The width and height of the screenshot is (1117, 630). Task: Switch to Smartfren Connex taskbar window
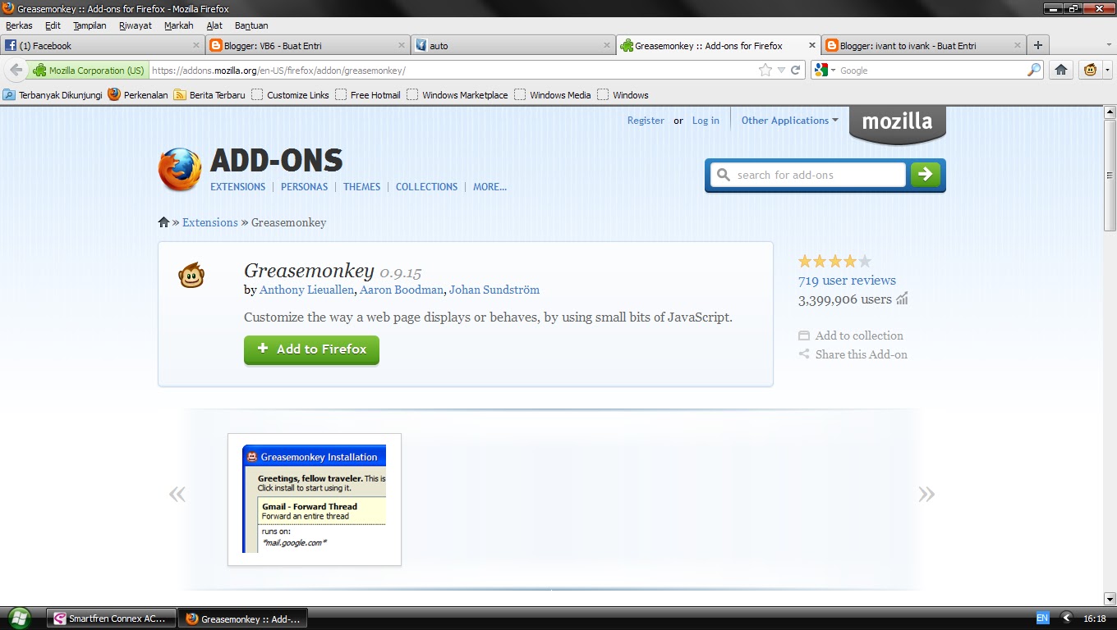111,619
